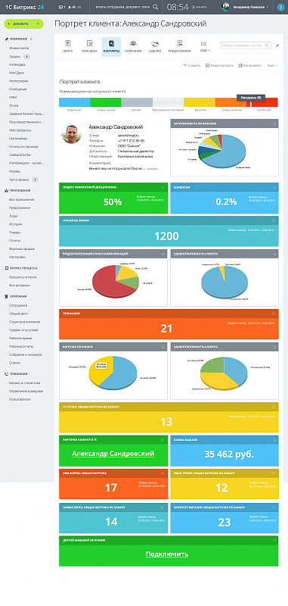Click the help question mark icon

tap(280, 7)
